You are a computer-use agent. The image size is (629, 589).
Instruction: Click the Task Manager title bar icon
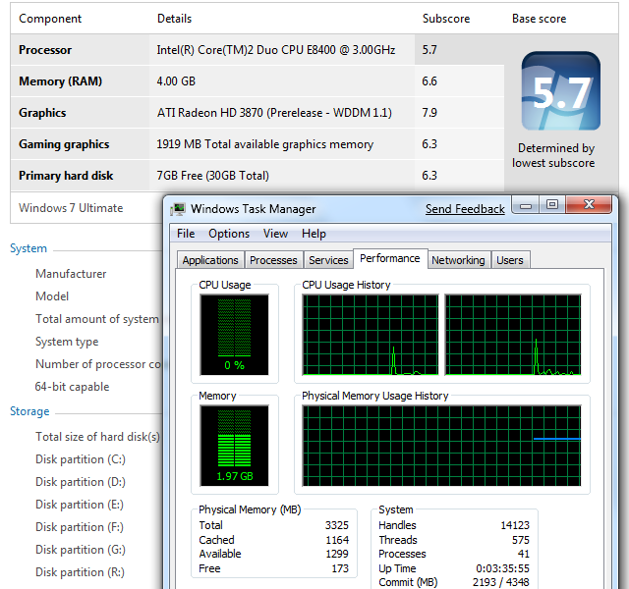pyautogui.click(x=177, y=209)
